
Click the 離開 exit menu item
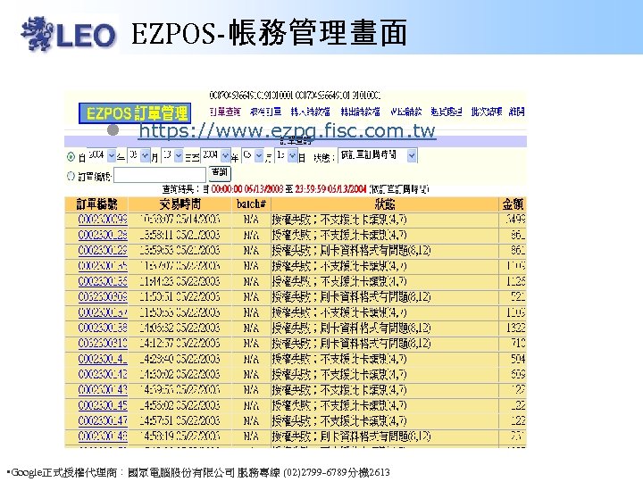(517, 112)
